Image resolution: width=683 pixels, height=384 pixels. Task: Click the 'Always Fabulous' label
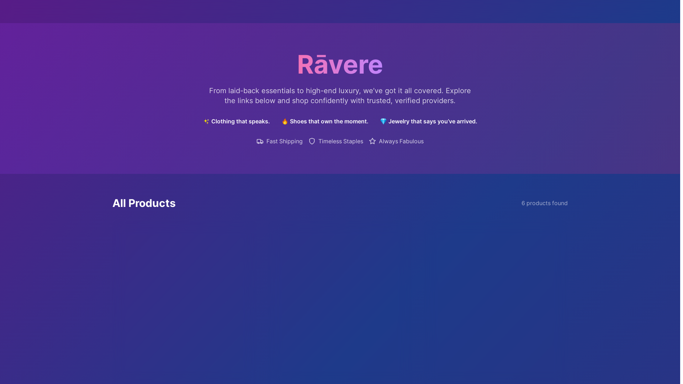click(x=401, y=141)
